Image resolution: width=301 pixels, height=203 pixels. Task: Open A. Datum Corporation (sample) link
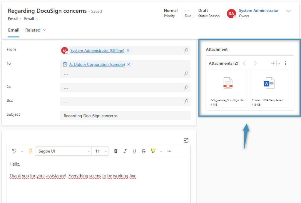[x=97, y=64]
